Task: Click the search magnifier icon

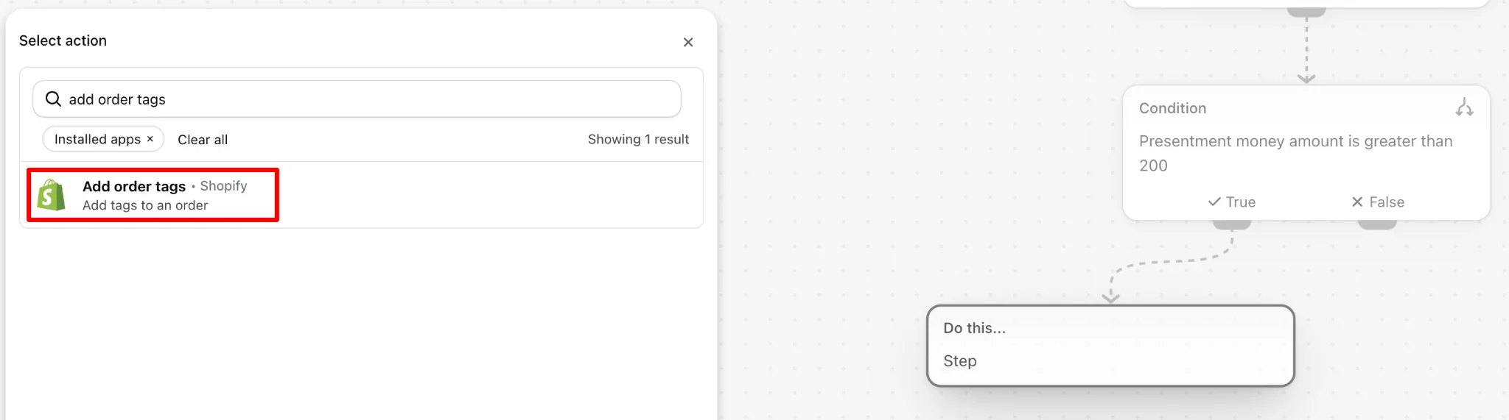Action: 53,99
